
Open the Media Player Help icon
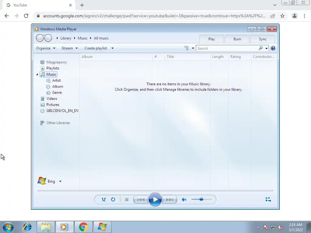coord(273,48)
